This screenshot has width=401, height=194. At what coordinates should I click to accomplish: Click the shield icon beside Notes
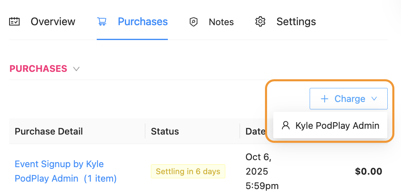click(x=193, y=22)
